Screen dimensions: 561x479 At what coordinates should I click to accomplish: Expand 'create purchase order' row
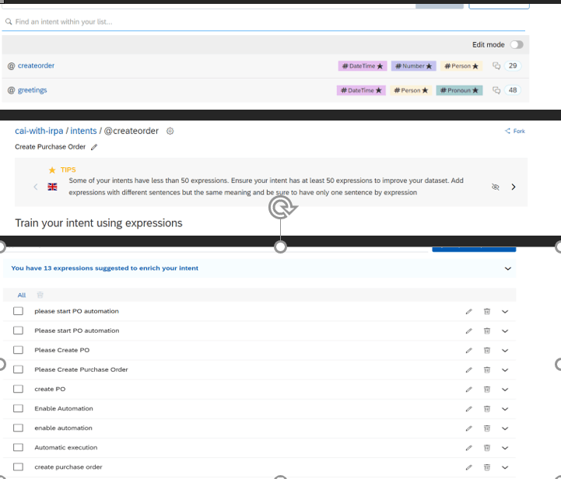point(505,467)
